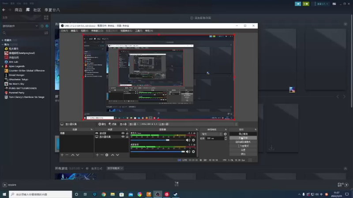This screenshot has height=198, width=353.
Task: Toggle Steam recent-activity clock filter
Action: click(42, 26)
